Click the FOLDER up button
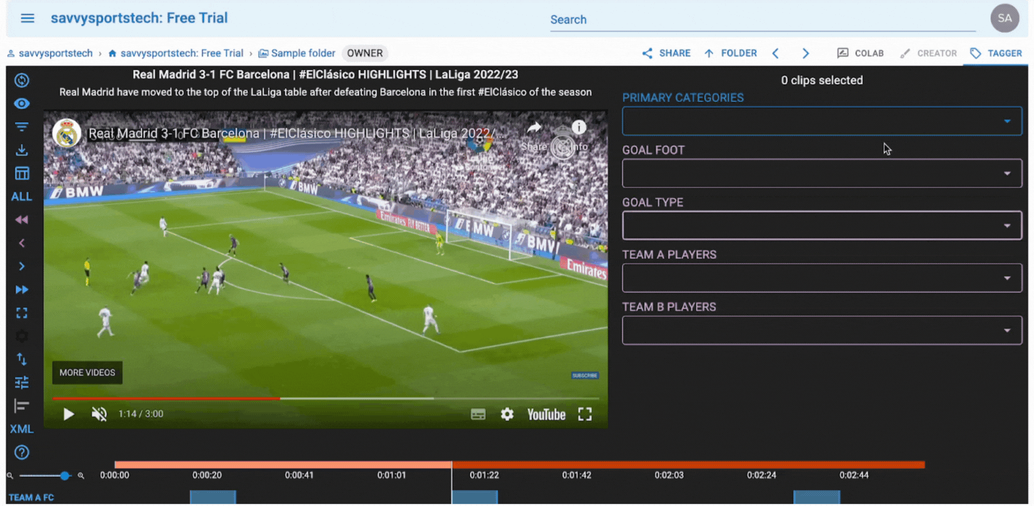The image size is (1034, 506). click(x=730, y=53)
